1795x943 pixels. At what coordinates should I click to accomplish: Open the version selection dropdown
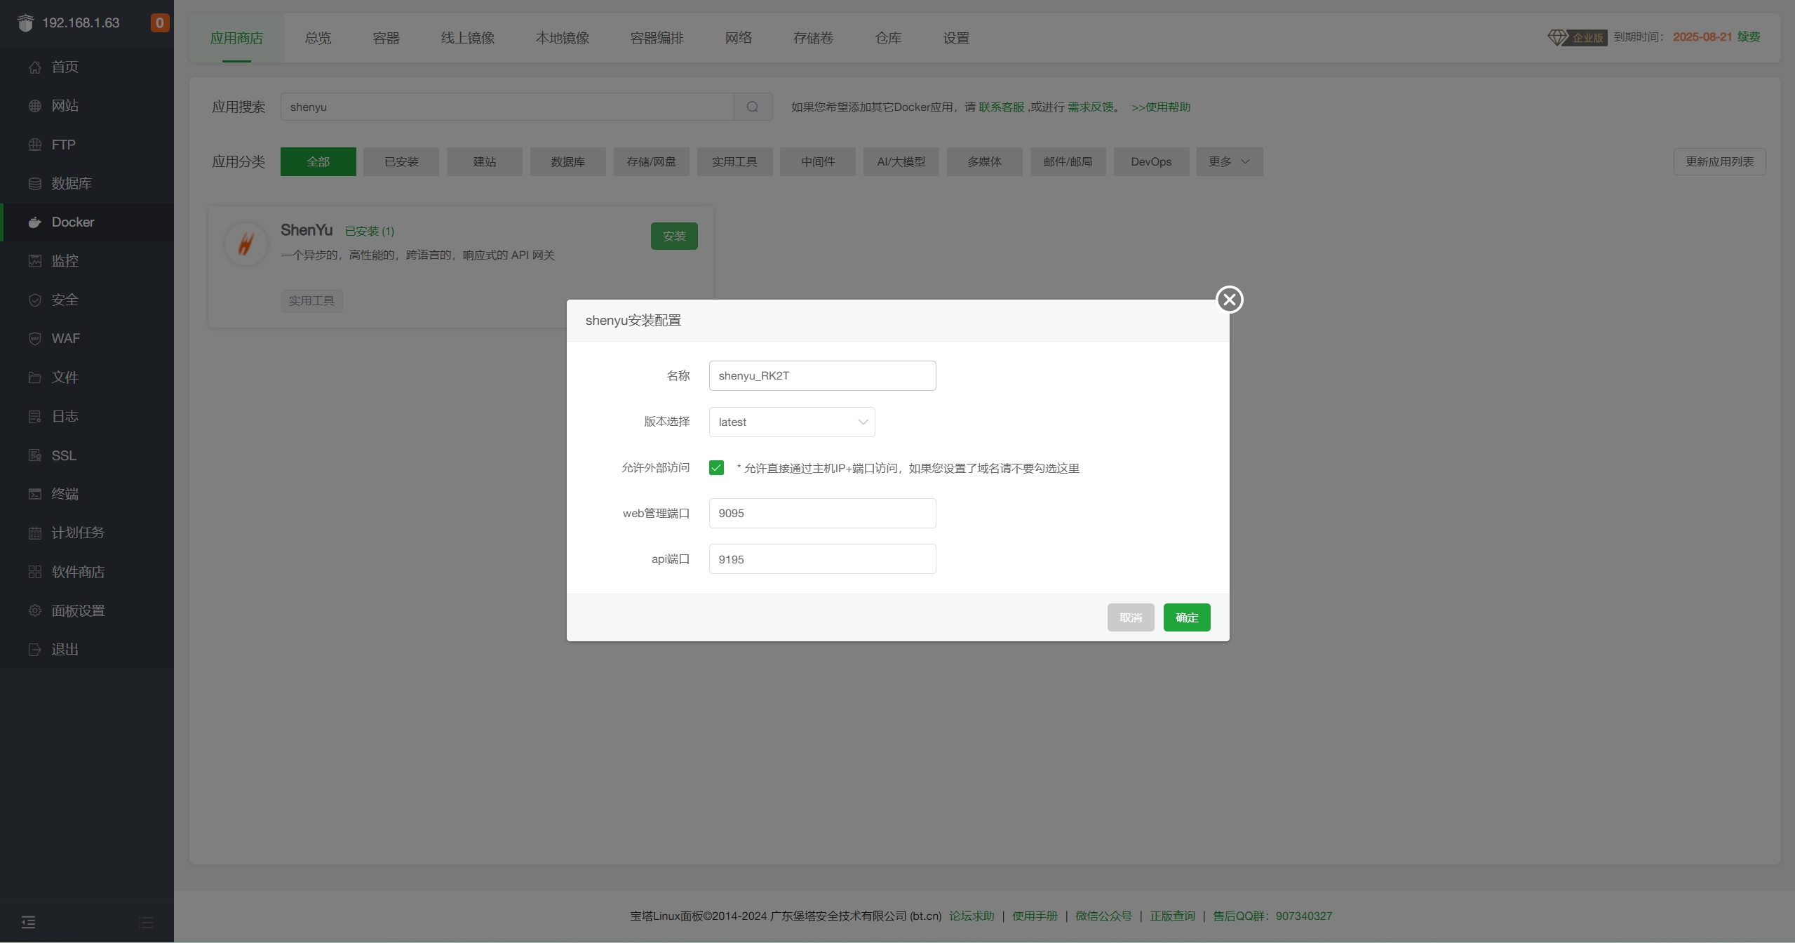[x=791, y=422]
